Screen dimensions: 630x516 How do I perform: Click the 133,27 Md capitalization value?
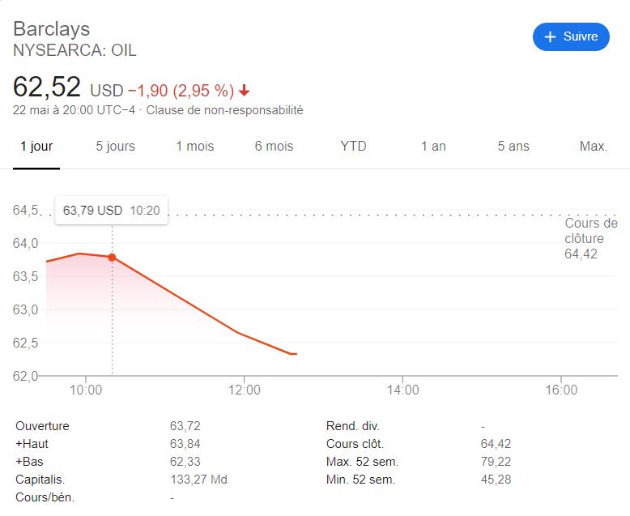point(198,480)
